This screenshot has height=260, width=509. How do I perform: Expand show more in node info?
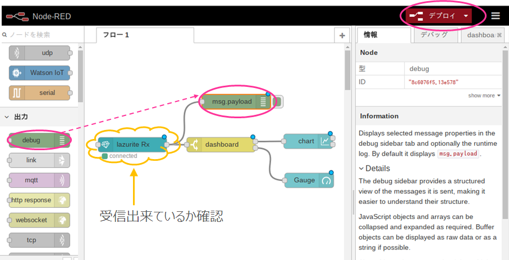484,96
